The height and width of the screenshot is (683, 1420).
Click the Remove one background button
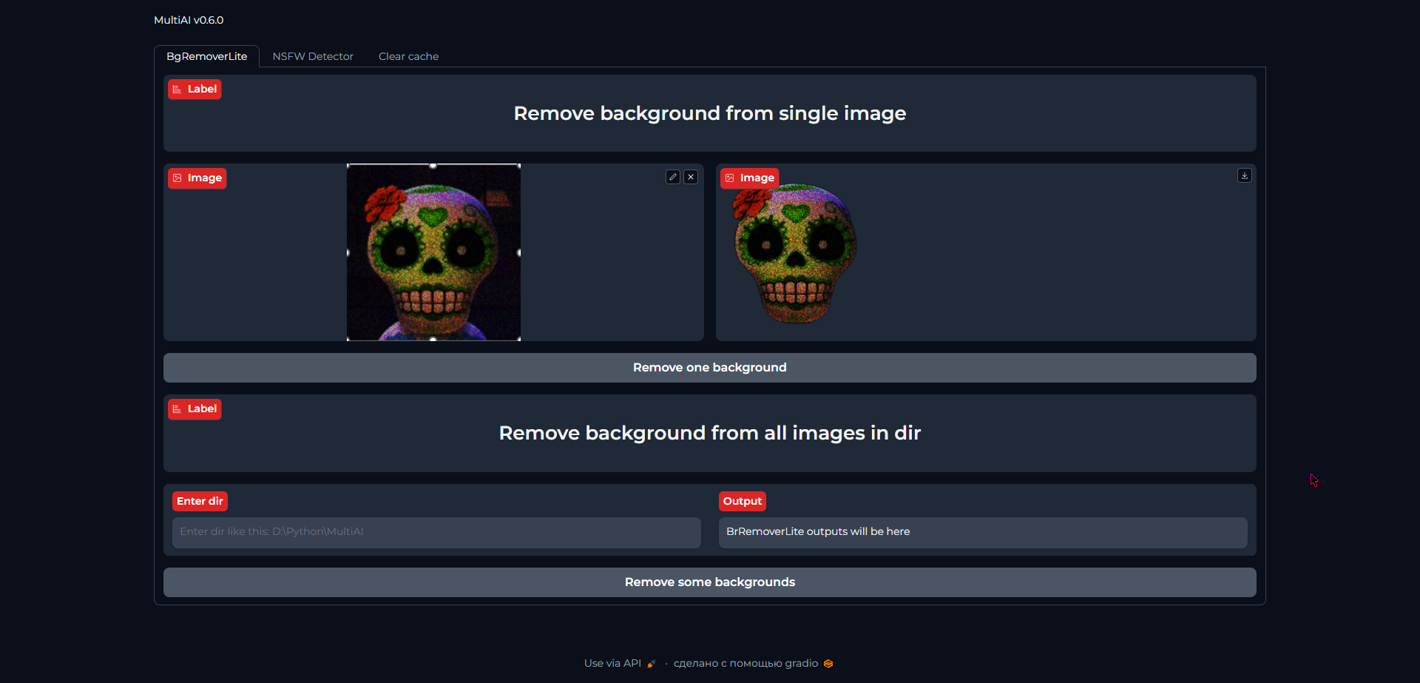pos(710,368)
